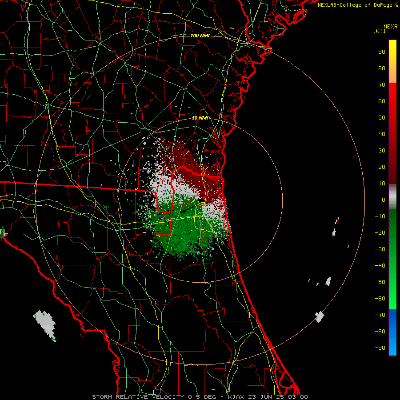
Task: Click the "60" value on the velocity scale
Action: tap(382, 101)
